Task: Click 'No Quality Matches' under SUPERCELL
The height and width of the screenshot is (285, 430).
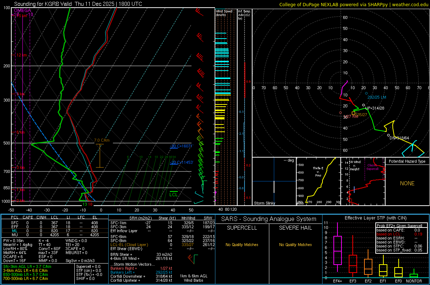Action: coord(242,245)
